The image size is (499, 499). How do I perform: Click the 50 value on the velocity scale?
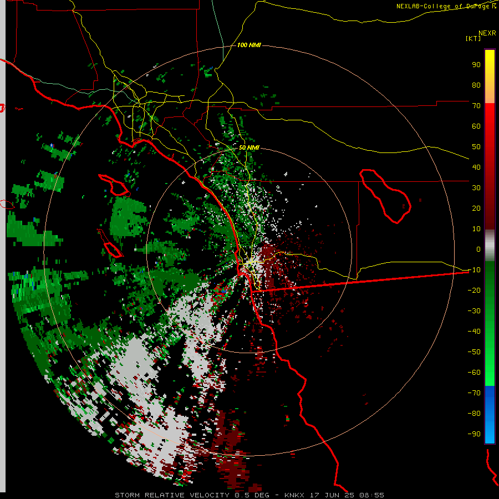[x=476, y=147]
